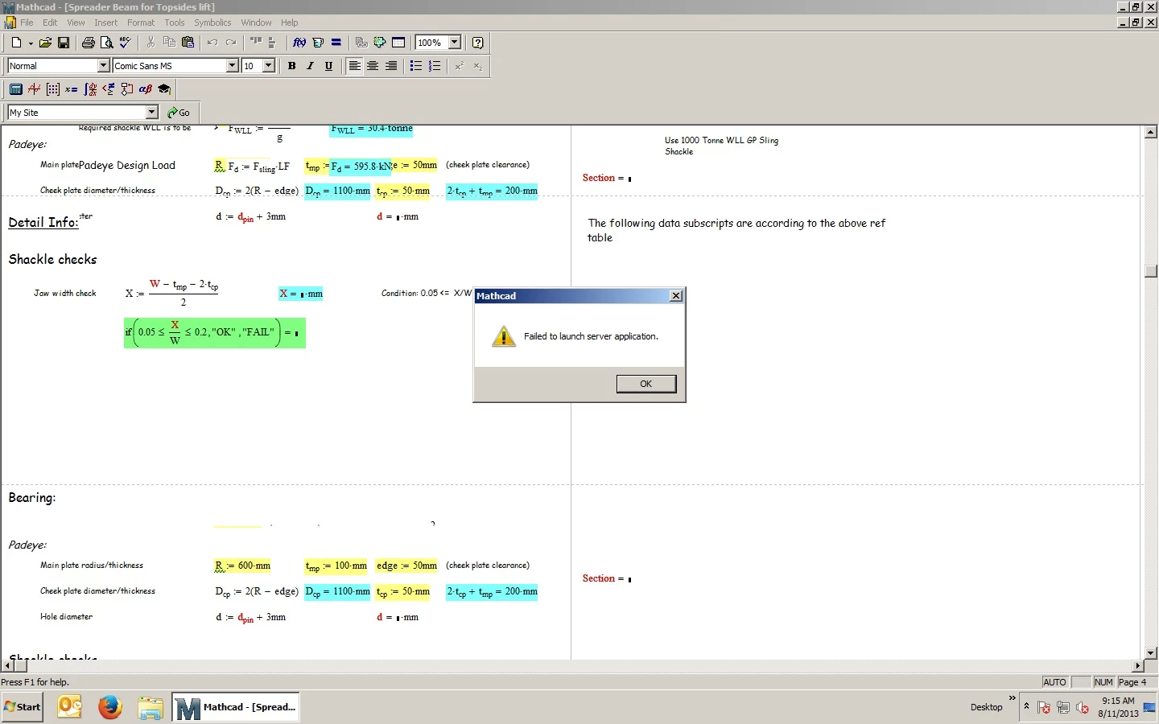Open a file with the Open folder icon
Image resolution: width=1159 pixels, height=724 pixels.
pyautogui.click(x=45, y=43)
